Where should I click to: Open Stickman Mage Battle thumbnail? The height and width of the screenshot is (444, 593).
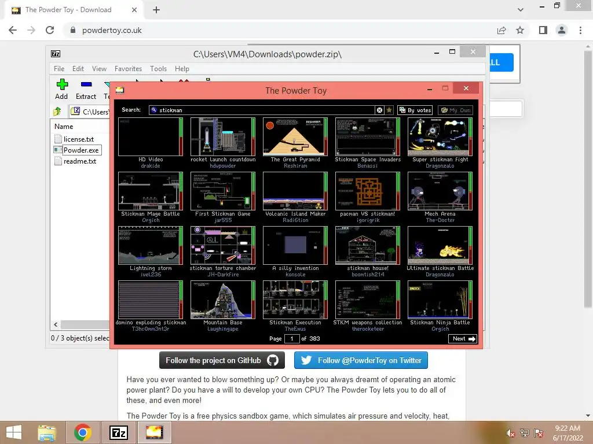150,191
